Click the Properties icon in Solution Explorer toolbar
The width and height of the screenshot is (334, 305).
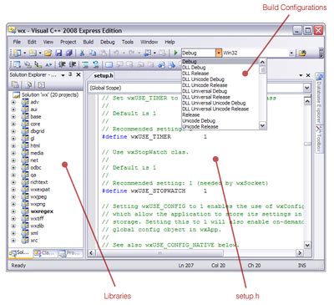tap(15, 84)
